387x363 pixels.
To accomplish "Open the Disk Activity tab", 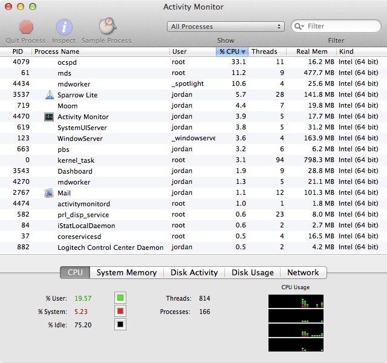I will [x=194, y=272].
